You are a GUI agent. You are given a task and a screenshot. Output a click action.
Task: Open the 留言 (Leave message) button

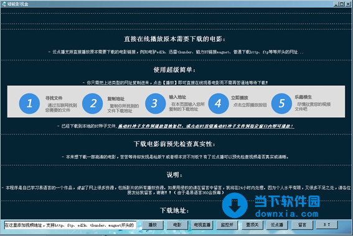tap(302, 225)
